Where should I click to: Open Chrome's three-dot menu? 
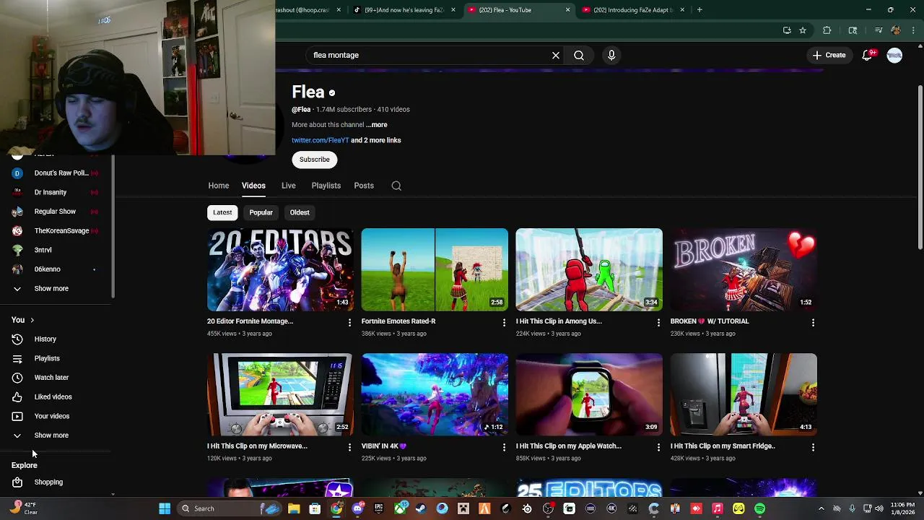912,30
